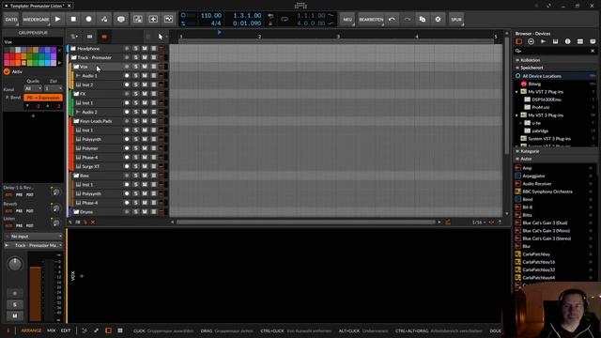Click the ARRANGE view button
This screenshot has height=338, width=601.
point(31,330)
